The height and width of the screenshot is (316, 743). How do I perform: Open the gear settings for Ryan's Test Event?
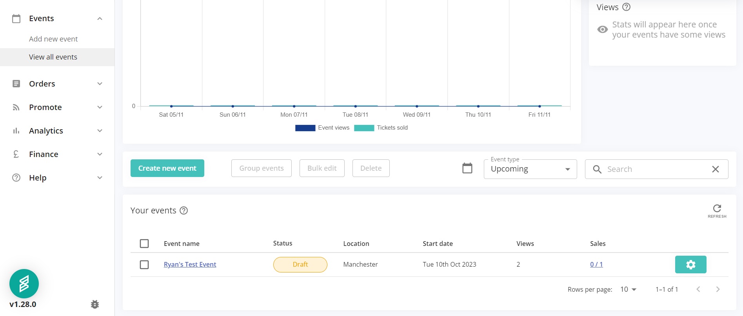click(x=690, y=265)
